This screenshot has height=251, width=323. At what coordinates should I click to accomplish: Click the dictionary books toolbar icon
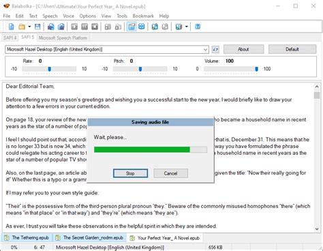pos(179,27)
